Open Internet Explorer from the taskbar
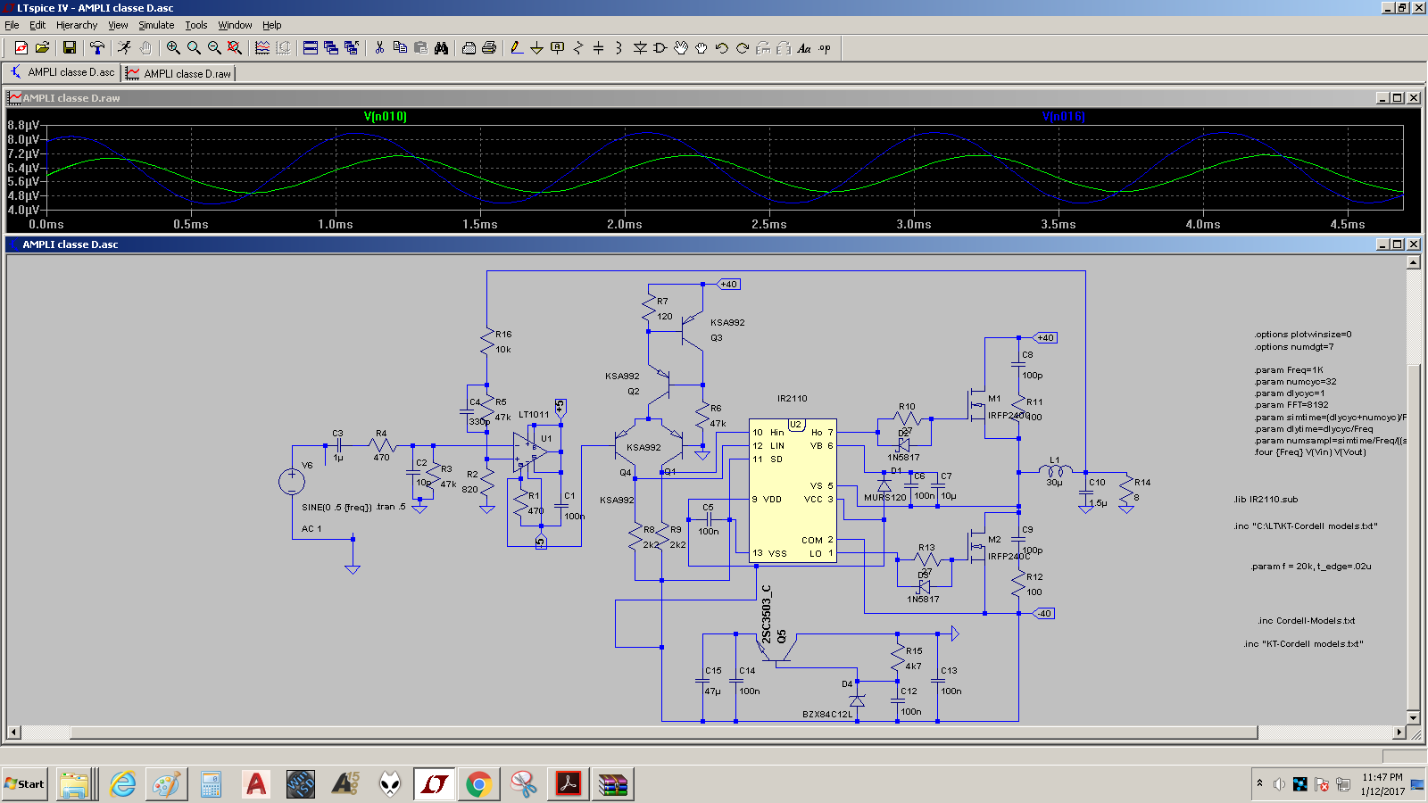This screenshot has height=803, width=1428. coord(122,784)
